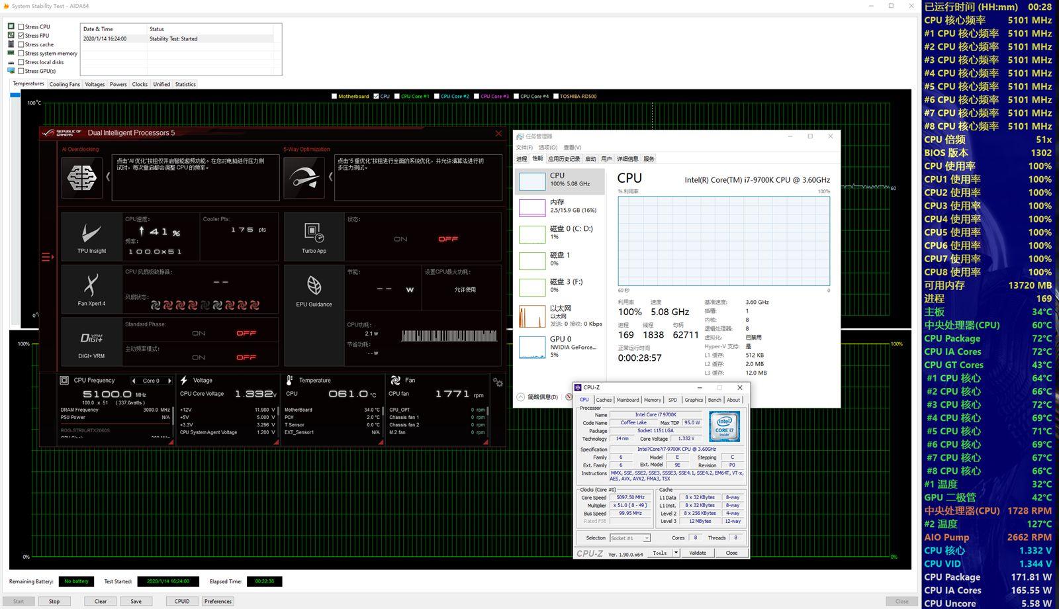Image resolution: width=1059 pixels, height=609 pixels.
Task: Open the CPU-Z Tools dropdown arrow
Action: 676,553
